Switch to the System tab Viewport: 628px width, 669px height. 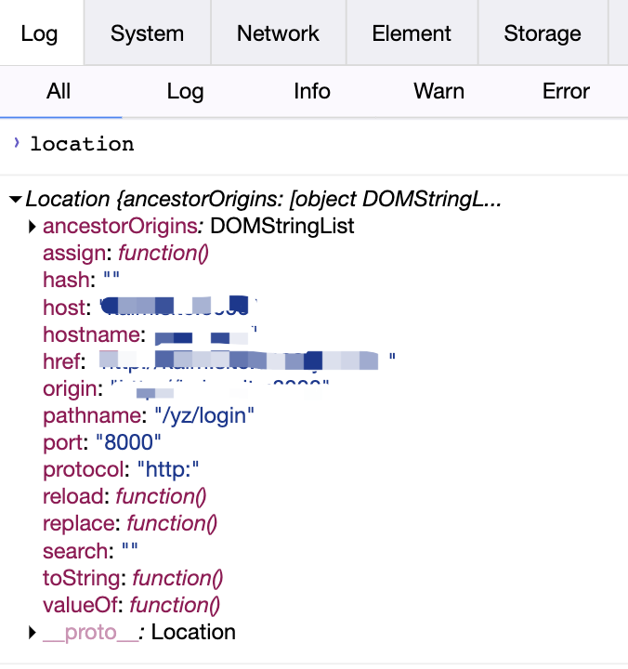(x=147, y=33)
